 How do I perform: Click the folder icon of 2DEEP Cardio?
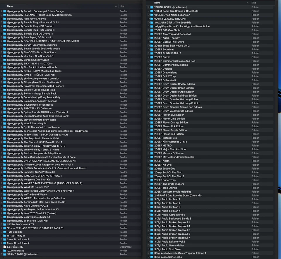pyautogui.click(x=152, y=57)
